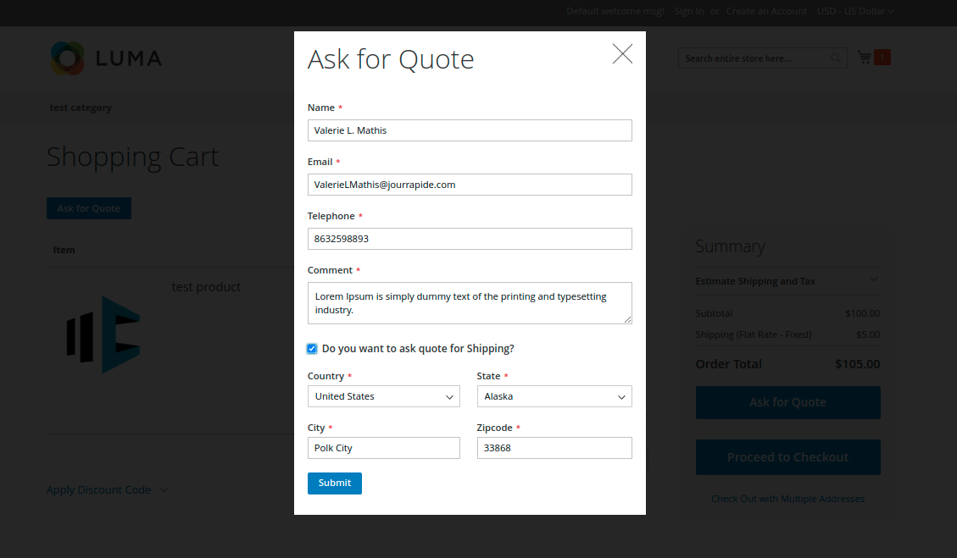The image size is (957, 558).
Task: Close the Ask for Quote dialog
Action: tap(622, 54)
